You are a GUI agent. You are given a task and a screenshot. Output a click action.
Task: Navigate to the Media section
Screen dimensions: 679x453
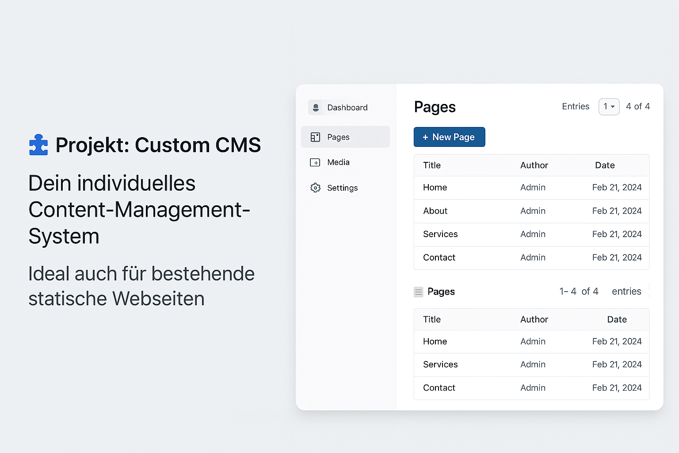pyautogui.click(x=339, y=162)
